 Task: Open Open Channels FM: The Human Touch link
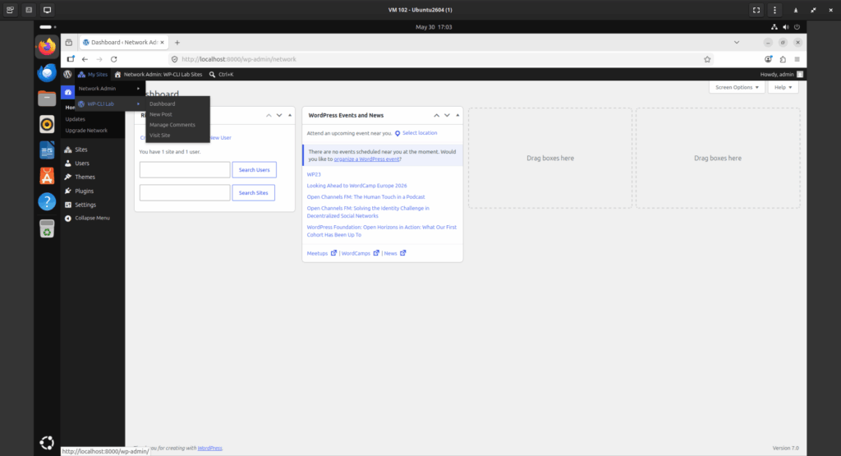pyautogui.click(x=365, y=197)
